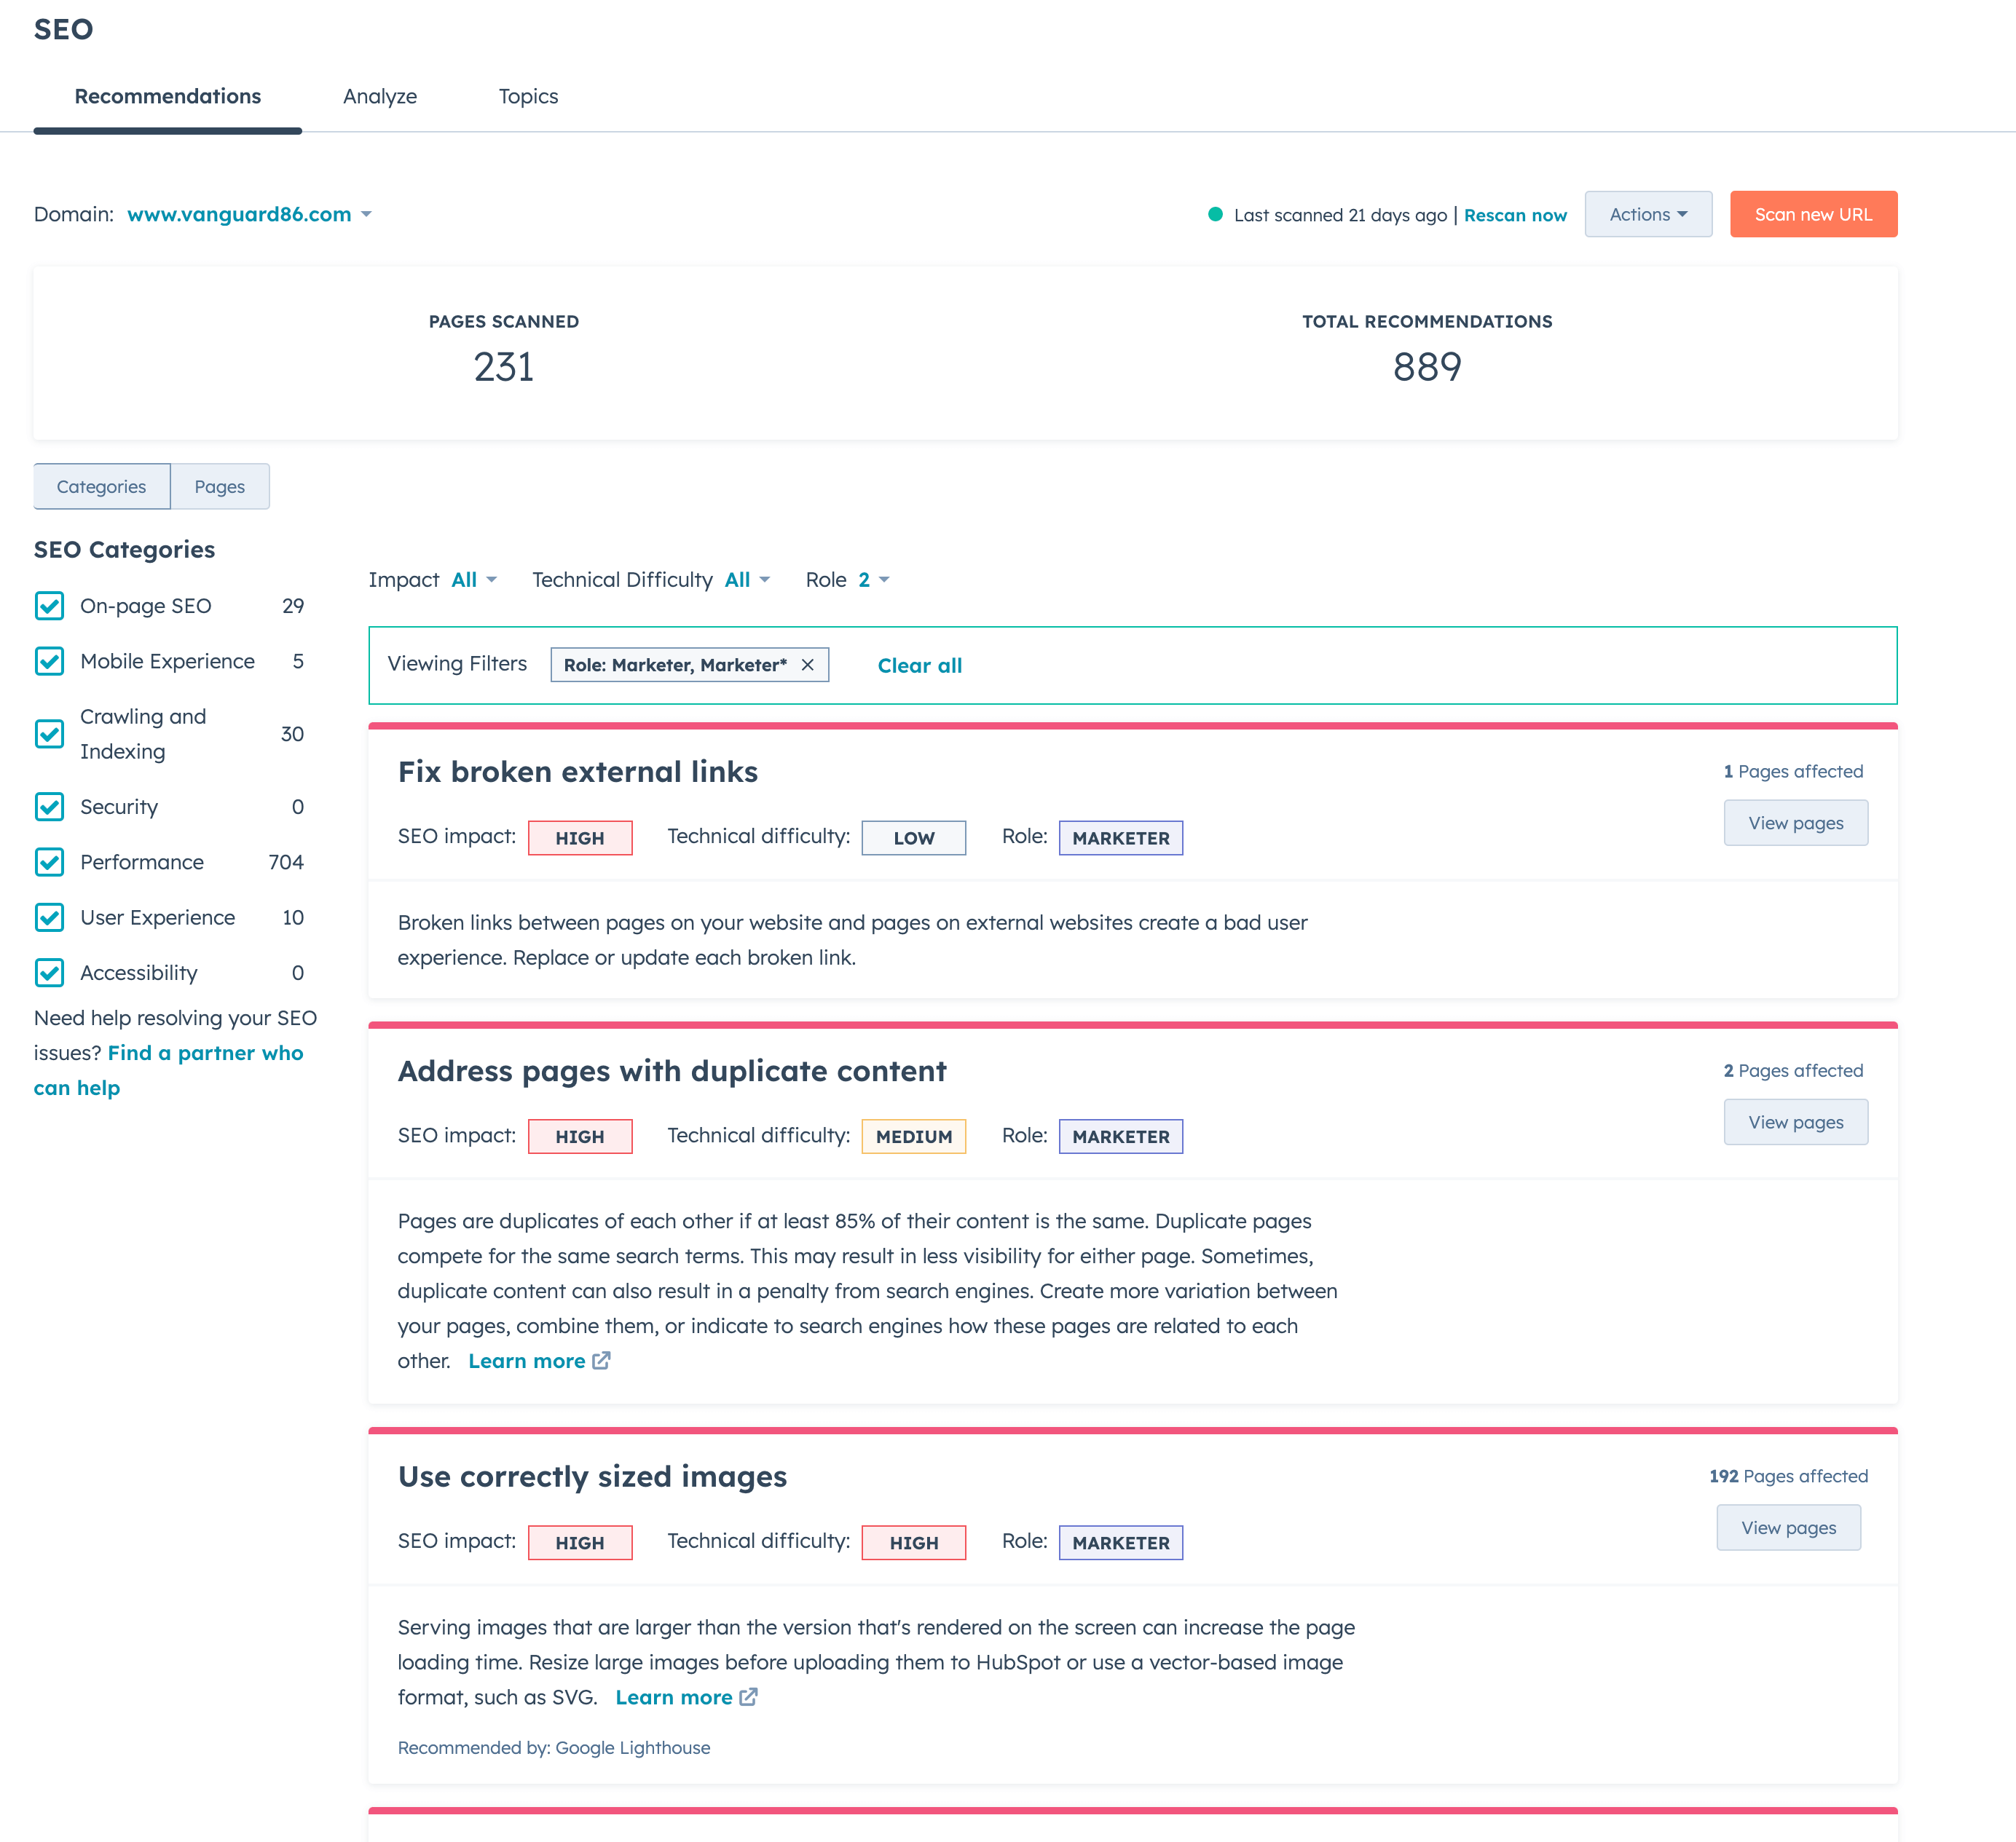Switch to the Pages view toggle
This screenshot has height=1842, width=2016.
[219, 487]
